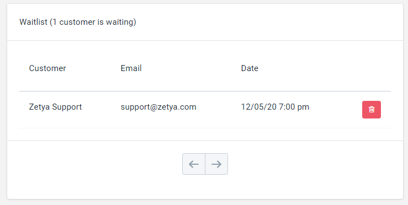Go to previous page with left arrow
The width and height of the screenshot is (408, 205).
pos(194,164)
